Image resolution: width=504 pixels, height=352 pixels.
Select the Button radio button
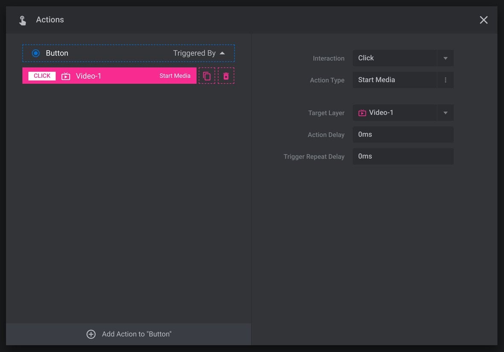coord(36,53)
